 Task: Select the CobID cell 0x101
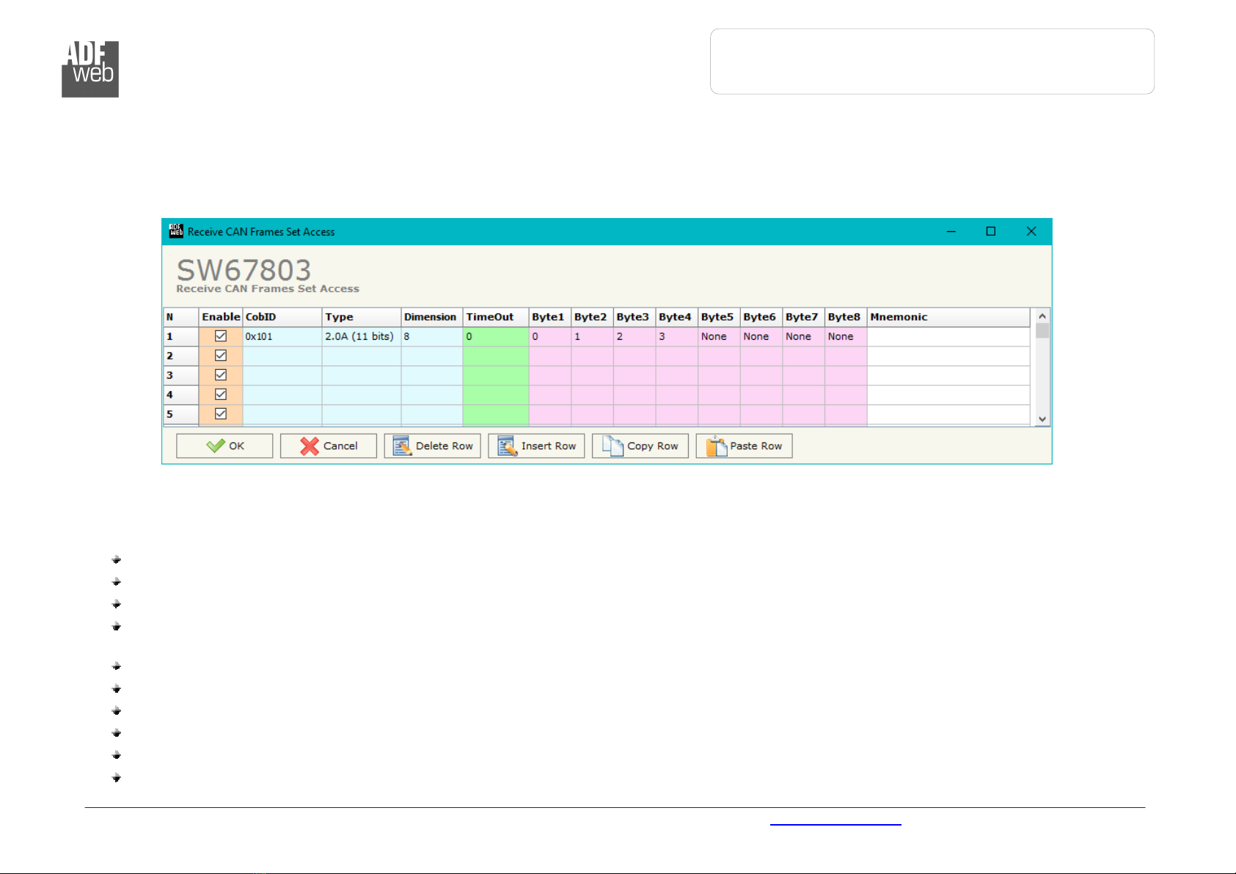pyautogui.click(x=282, y=336)
